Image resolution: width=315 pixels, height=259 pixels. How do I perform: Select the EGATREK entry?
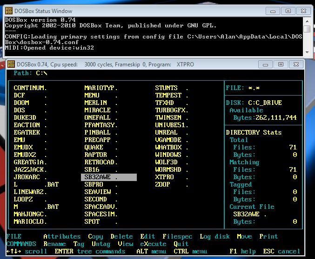(30, 132)
